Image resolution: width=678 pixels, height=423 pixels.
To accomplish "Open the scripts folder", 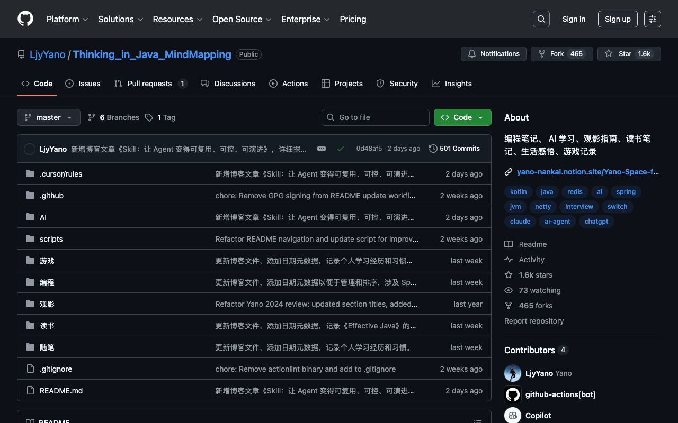I will 51,239.
